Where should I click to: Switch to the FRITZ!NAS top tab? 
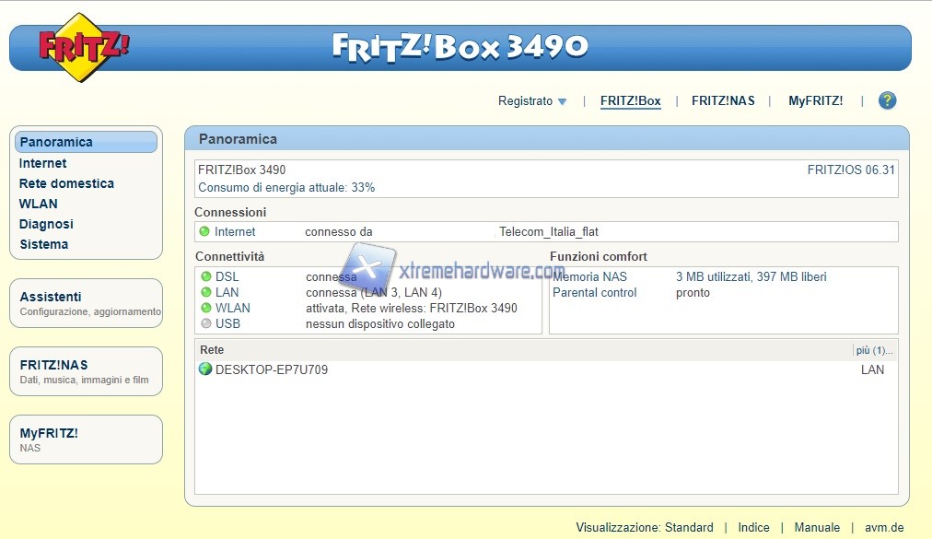(723, 101)
